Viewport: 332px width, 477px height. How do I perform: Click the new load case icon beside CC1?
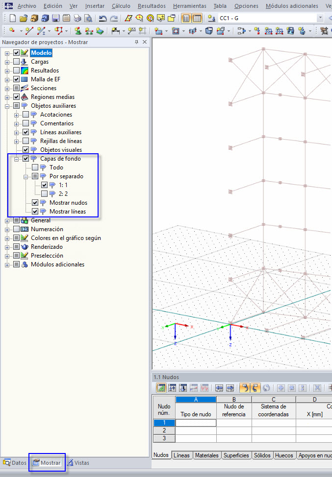211,18
